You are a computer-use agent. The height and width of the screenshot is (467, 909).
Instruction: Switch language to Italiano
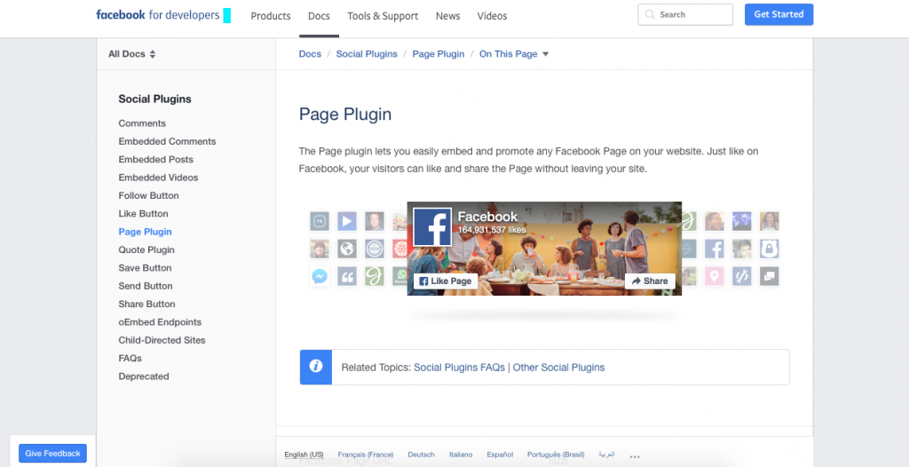[461, 455]
